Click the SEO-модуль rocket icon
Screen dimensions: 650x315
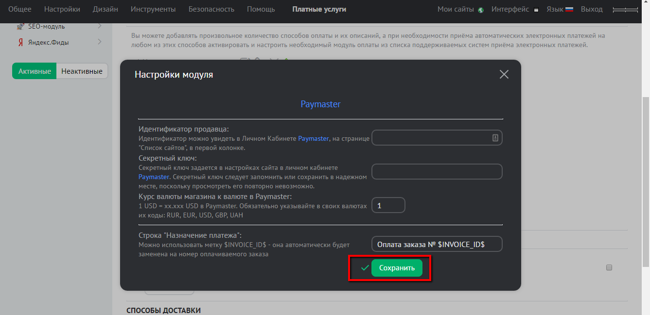click(x=20, y=26)
